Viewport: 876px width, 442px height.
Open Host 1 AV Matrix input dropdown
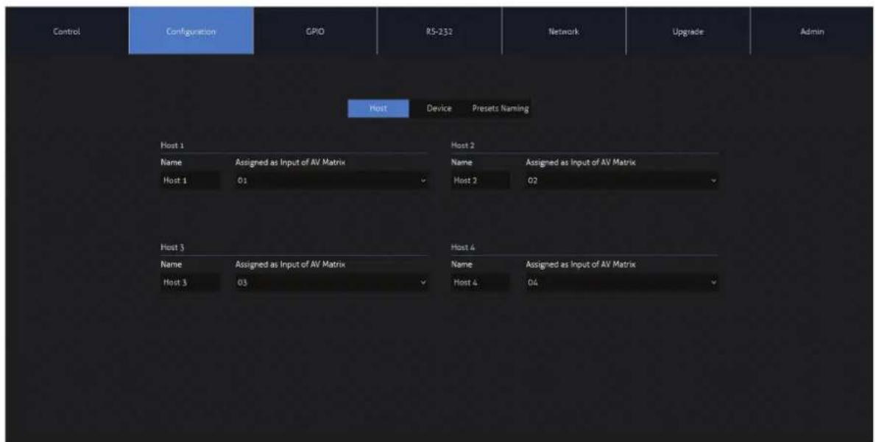[x=331, y=180]
